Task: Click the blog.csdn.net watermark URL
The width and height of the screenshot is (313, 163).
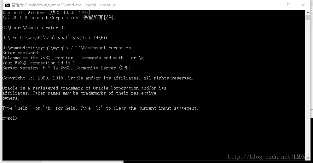Action: point(269,157)
